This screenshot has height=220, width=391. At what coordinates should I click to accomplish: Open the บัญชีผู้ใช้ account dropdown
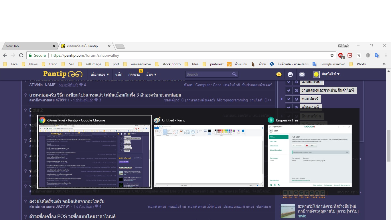330,74
